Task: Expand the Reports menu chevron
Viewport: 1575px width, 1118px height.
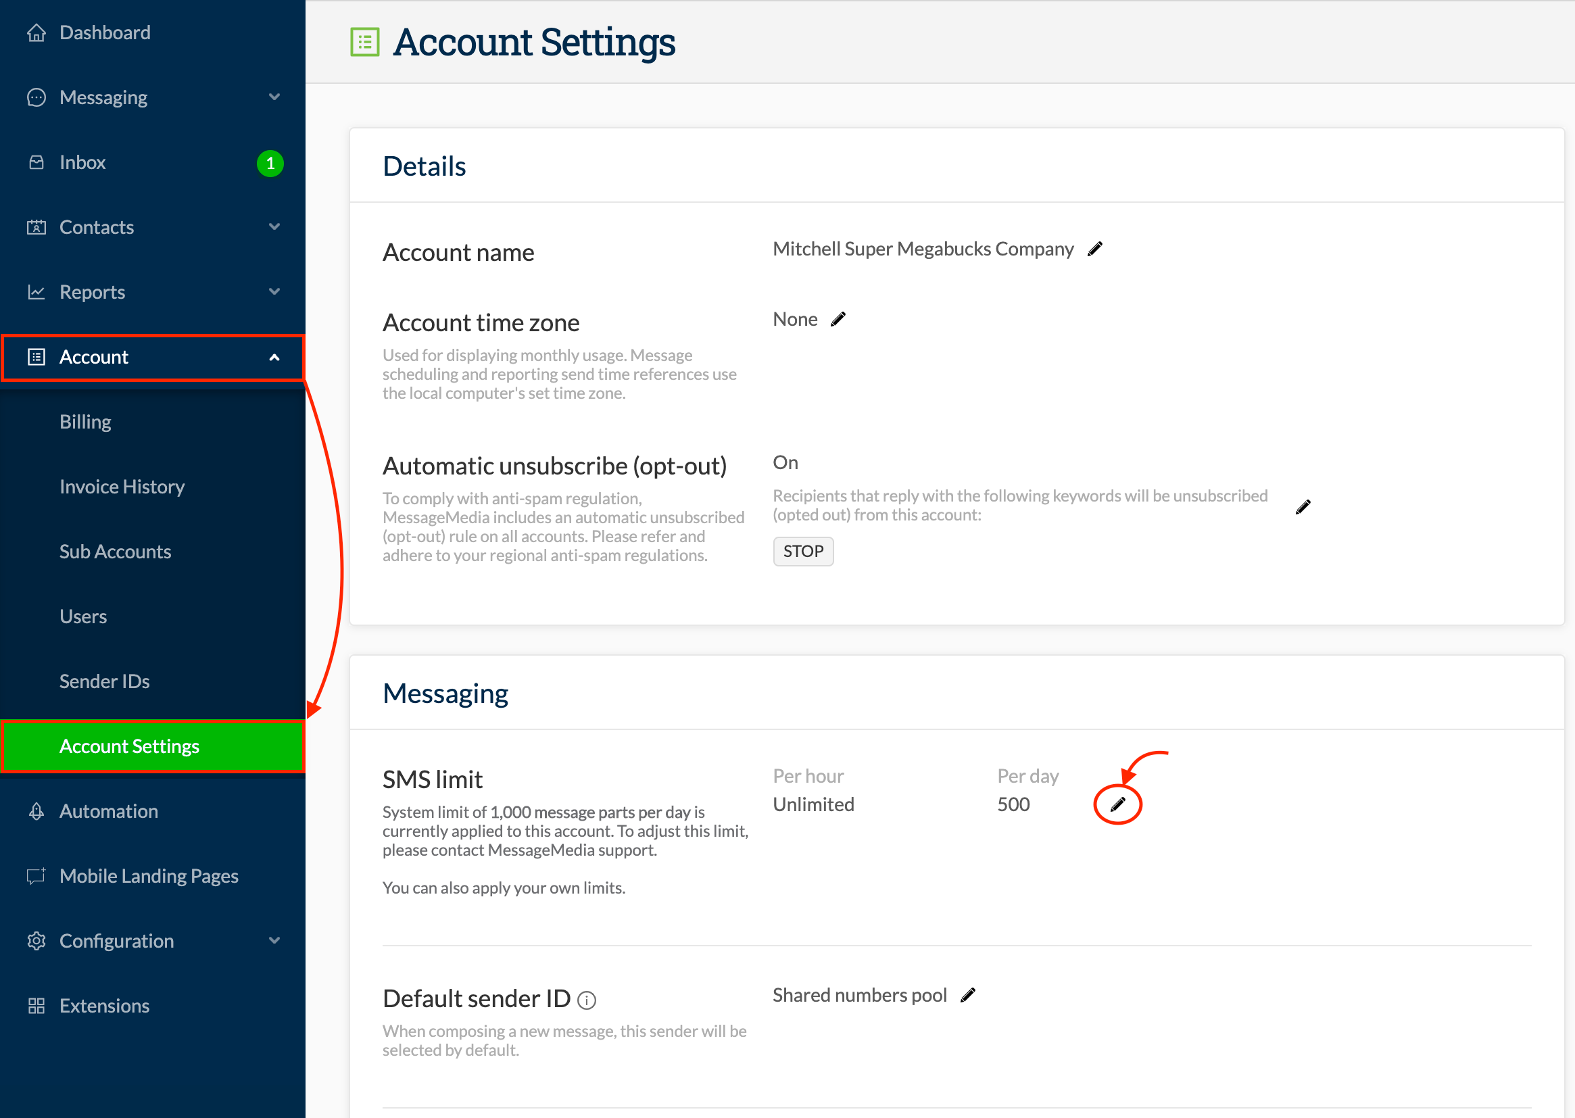Action: coord(274,291)
